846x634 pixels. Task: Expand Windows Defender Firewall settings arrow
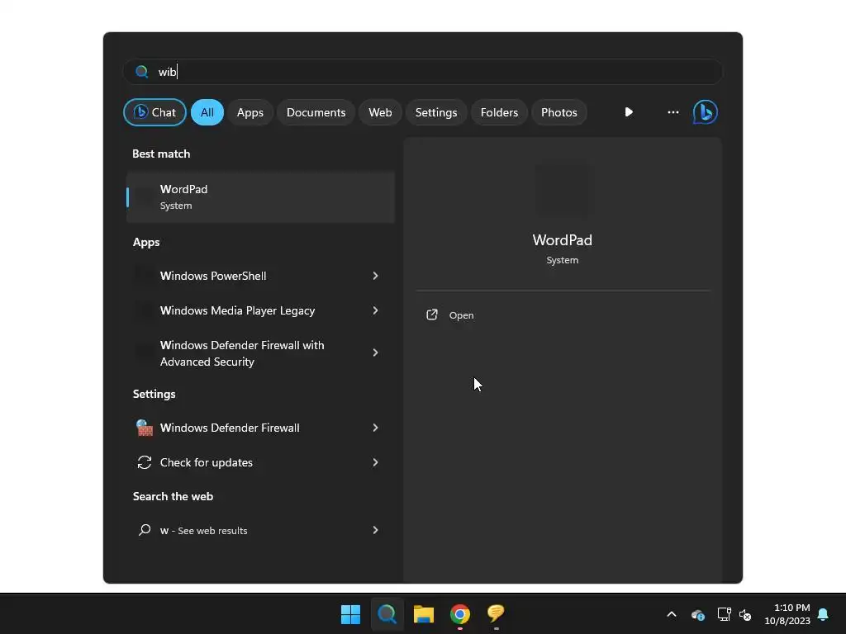[375, 428]
